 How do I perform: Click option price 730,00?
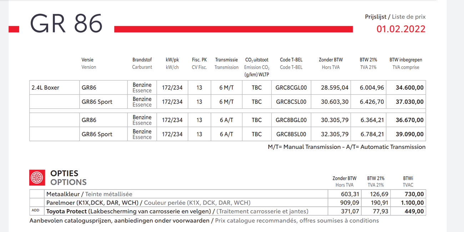(414, 194)
